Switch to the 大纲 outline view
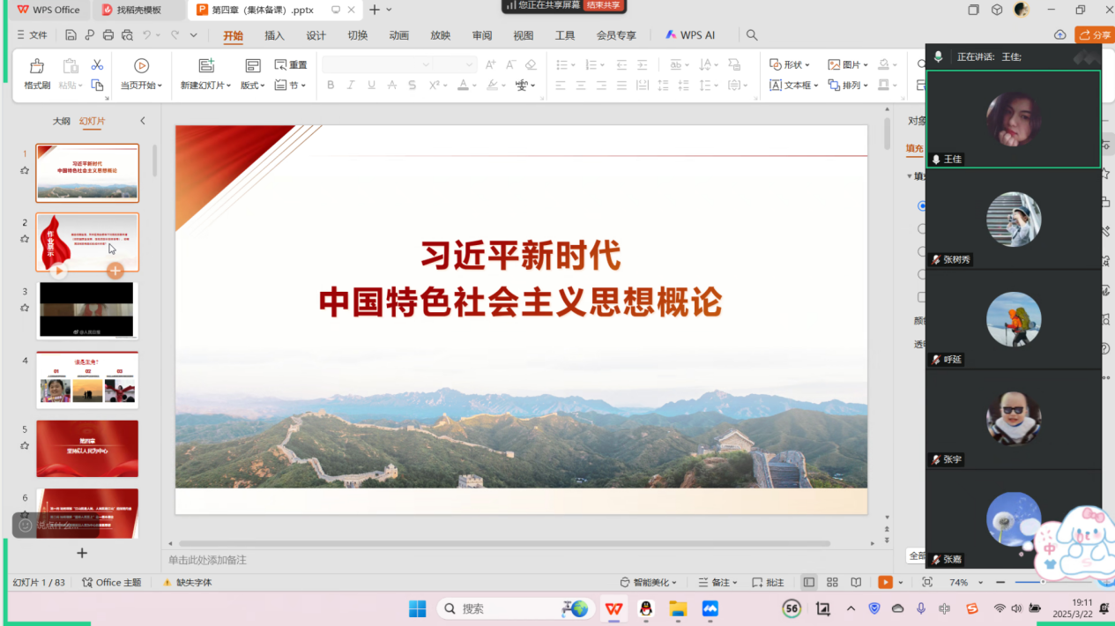The width and height of the screenshot is (1115, 626). (x=61, y=122)
